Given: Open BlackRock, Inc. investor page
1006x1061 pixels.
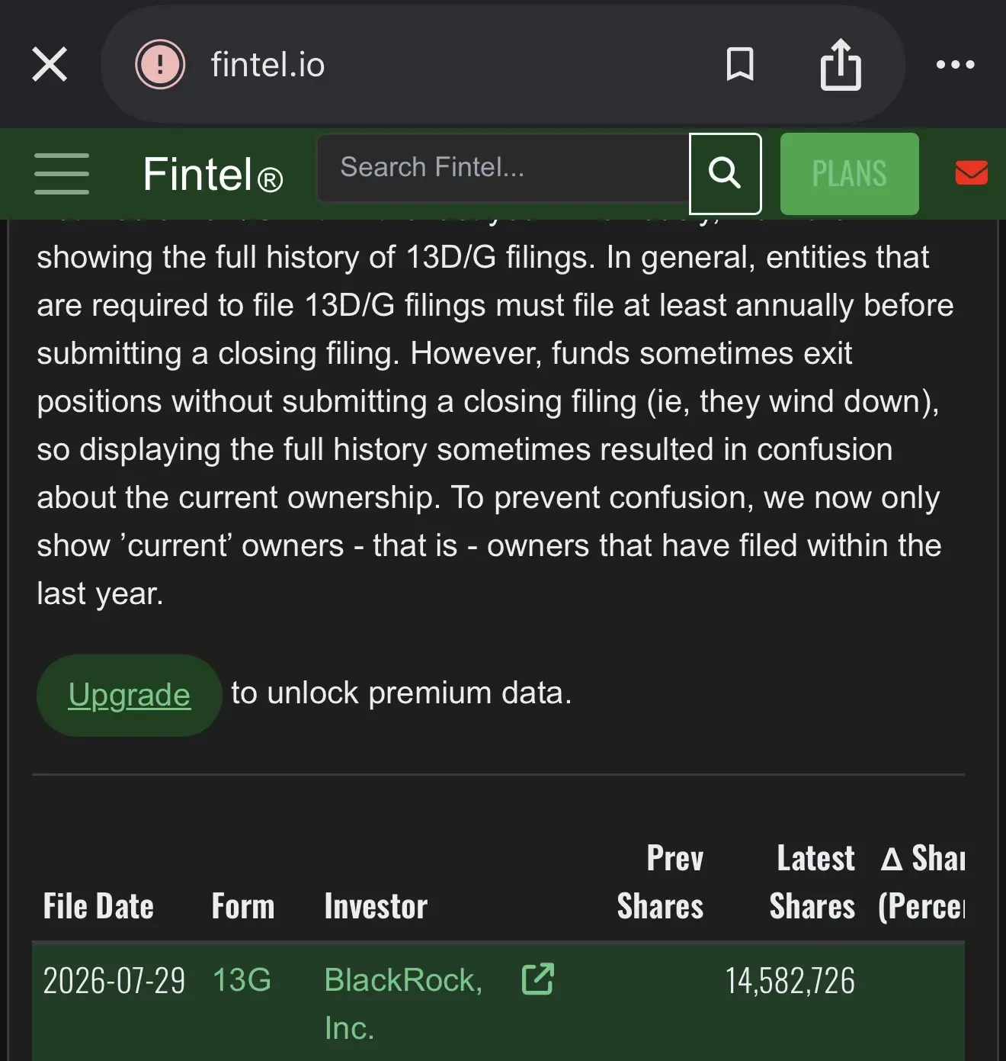Looking at the screenshot, I should 403,1004.
